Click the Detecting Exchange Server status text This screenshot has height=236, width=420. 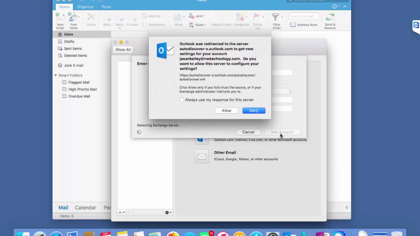(x=159, y=125)
